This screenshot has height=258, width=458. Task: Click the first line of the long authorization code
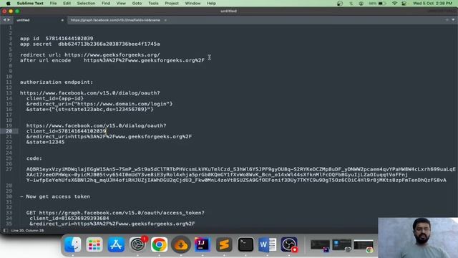[x=240, y=169]
